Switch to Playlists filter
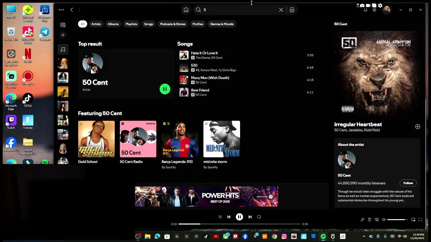Screen dimensions: 431x242 (131, 24)
